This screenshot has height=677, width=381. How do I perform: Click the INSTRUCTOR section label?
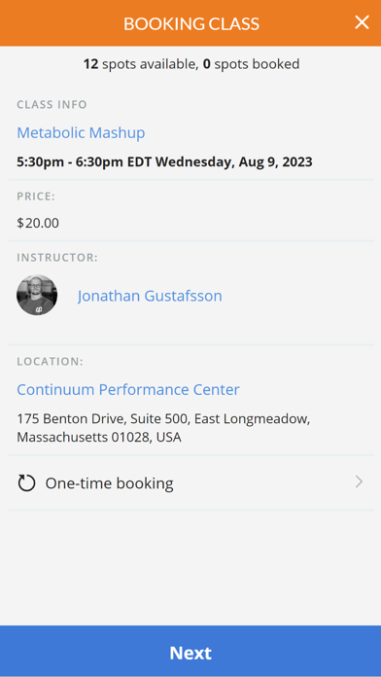[x=57, y=258]
